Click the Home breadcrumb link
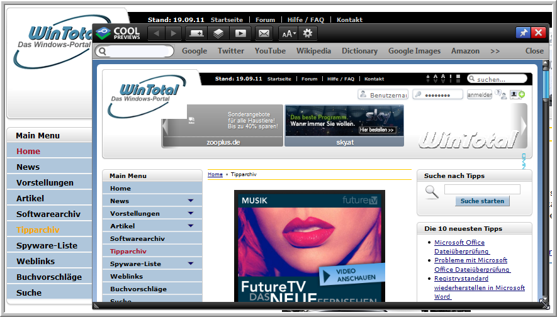Viewport: 557px width, 317px height. point(215,174)
